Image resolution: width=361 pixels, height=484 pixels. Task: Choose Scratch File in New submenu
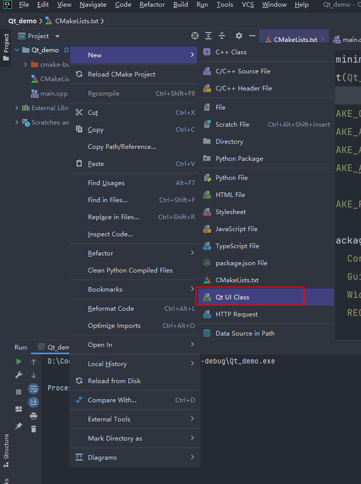point(266,125)
